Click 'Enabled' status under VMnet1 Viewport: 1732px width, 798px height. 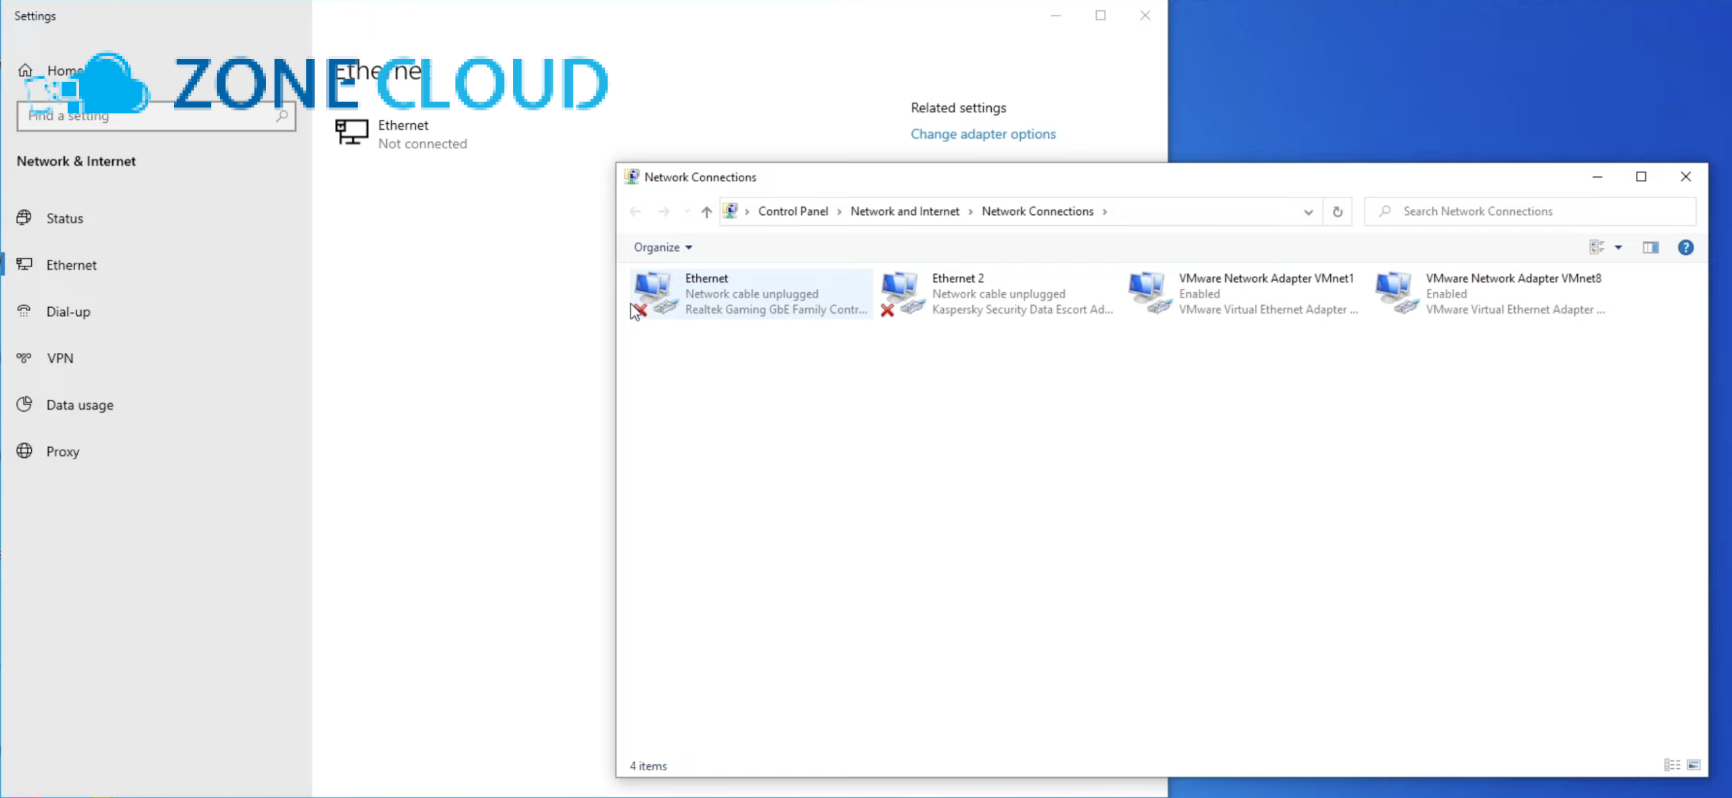(1200, 294)
